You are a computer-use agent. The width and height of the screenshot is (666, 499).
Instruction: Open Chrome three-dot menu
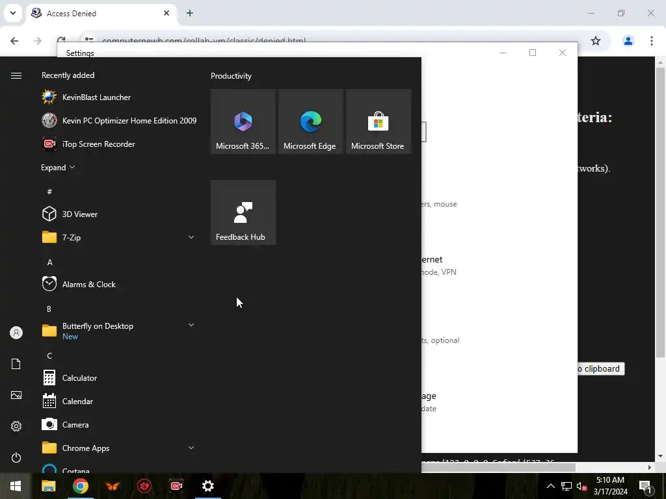click(x=652, y=41)
